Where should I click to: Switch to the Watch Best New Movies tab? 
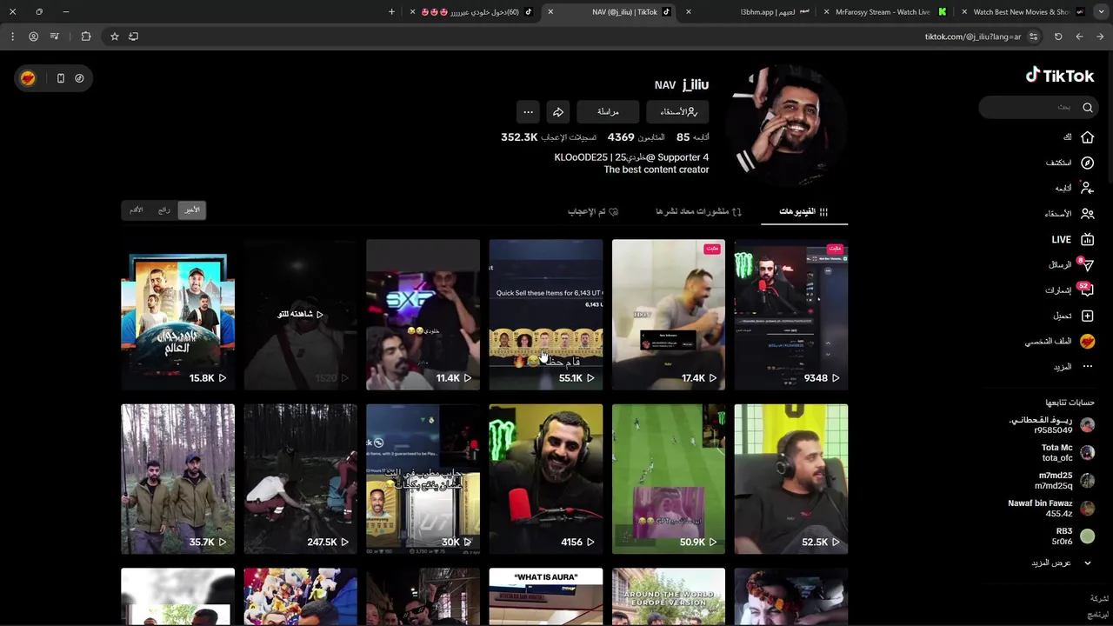tap(1026, 12)
